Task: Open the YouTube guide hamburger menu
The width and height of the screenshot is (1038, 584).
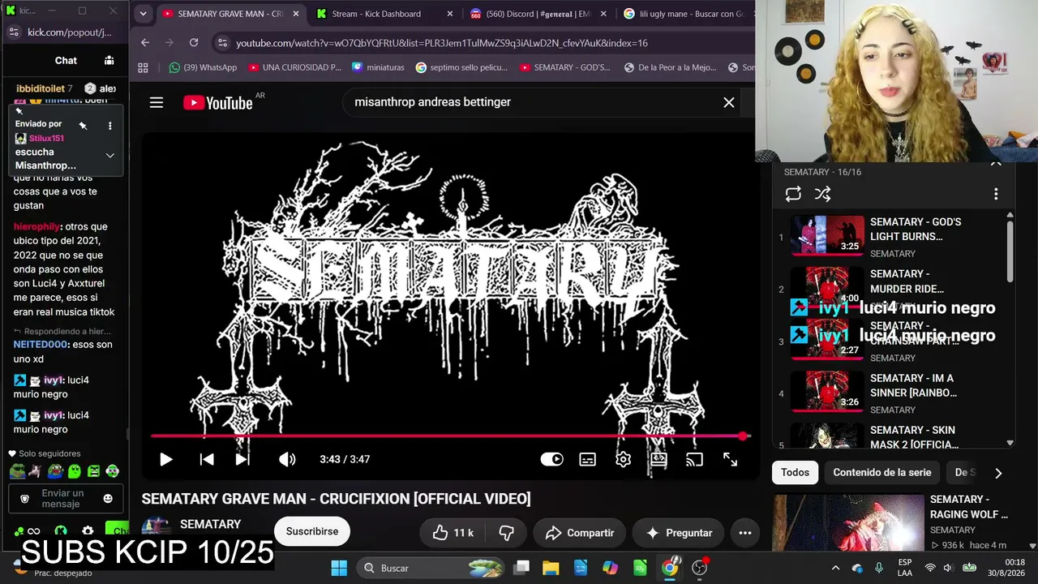Action: point(157,102)
